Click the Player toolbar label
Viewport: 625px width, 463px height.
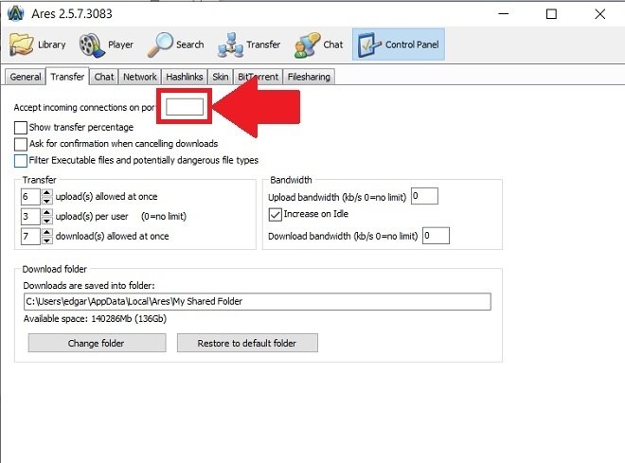121,45
